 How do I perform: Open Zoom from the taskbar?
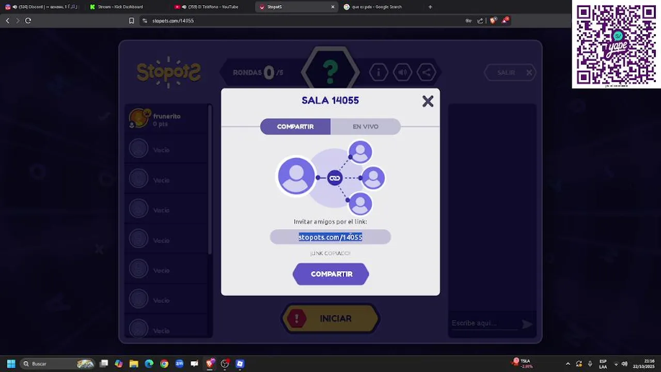pos(179,364)
